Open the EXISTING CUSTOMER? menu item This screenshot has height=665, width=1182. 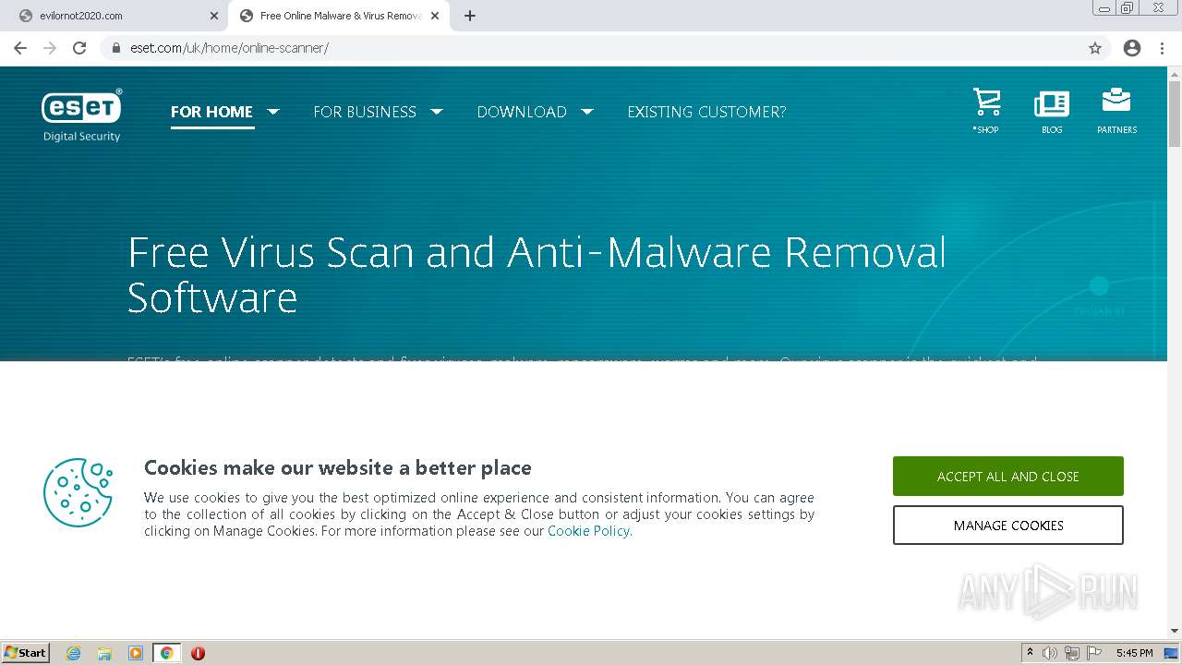(x=706, y=112)
